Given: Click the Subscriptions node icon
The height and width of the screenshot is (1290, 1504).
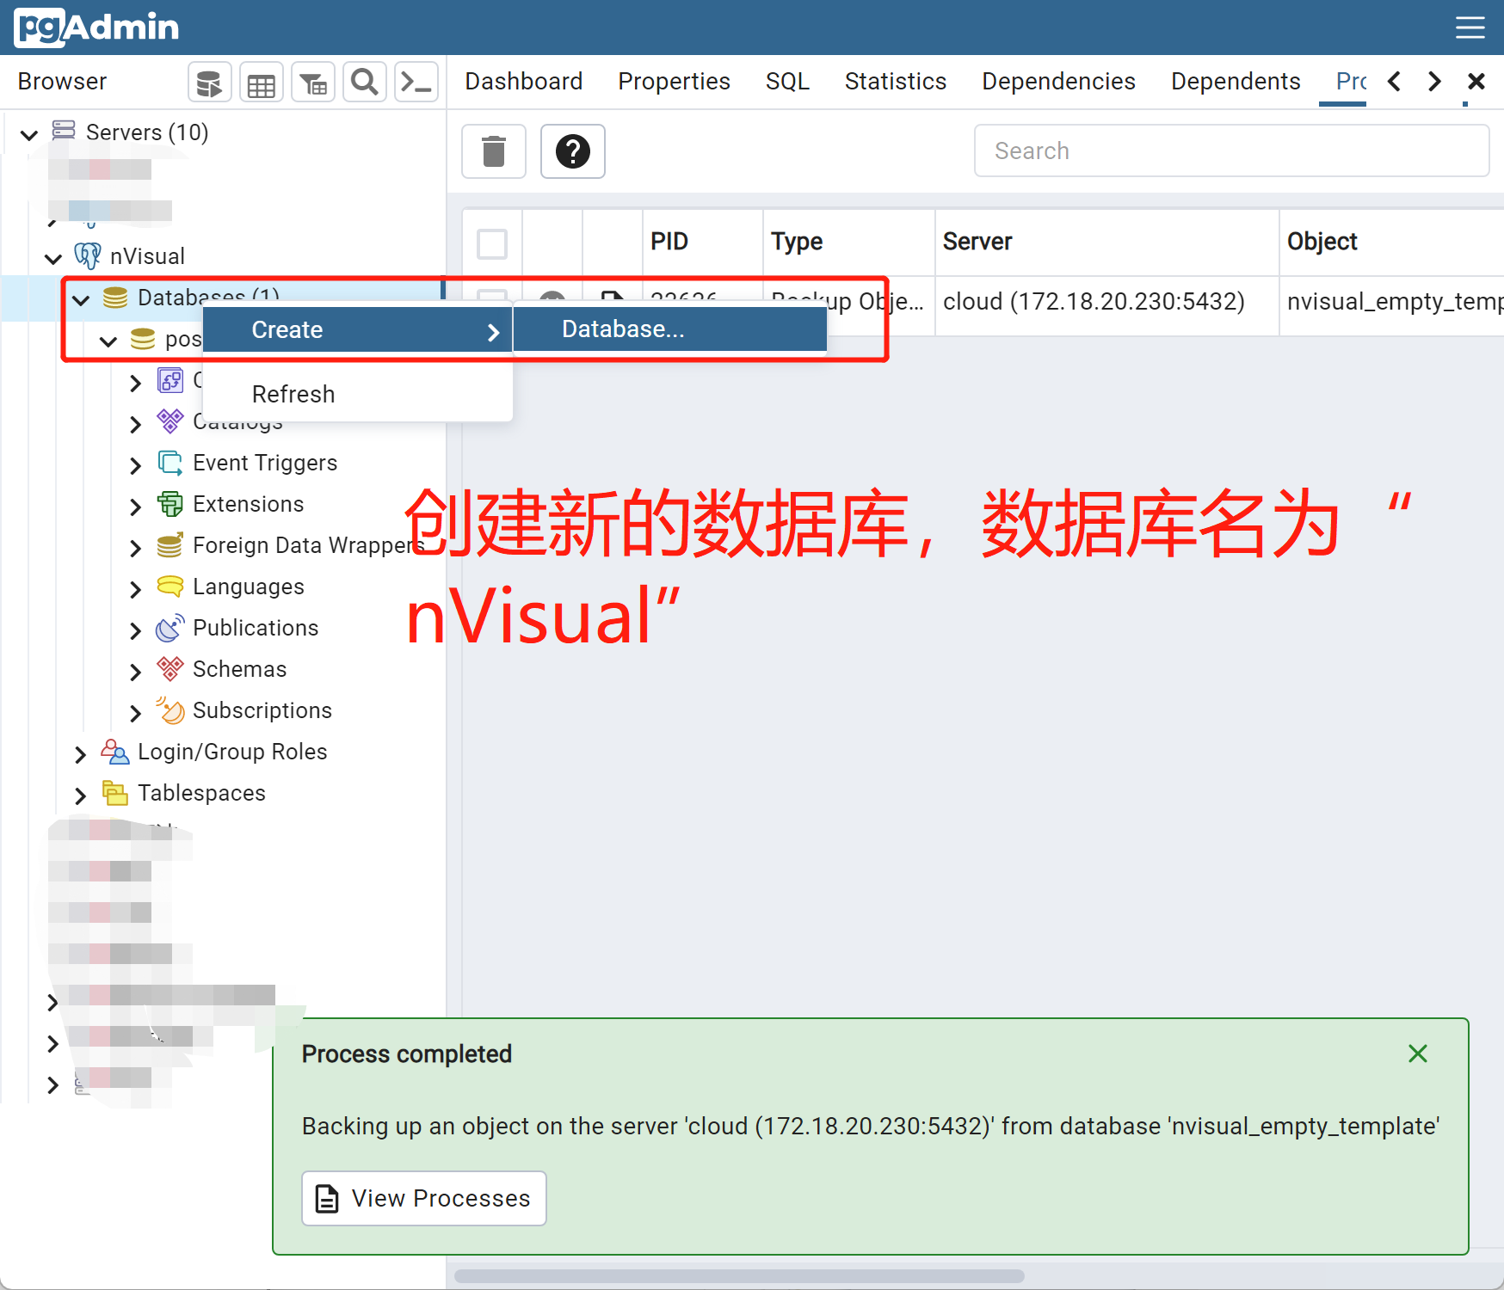Looking at the screenshot, I should [170, 710].
